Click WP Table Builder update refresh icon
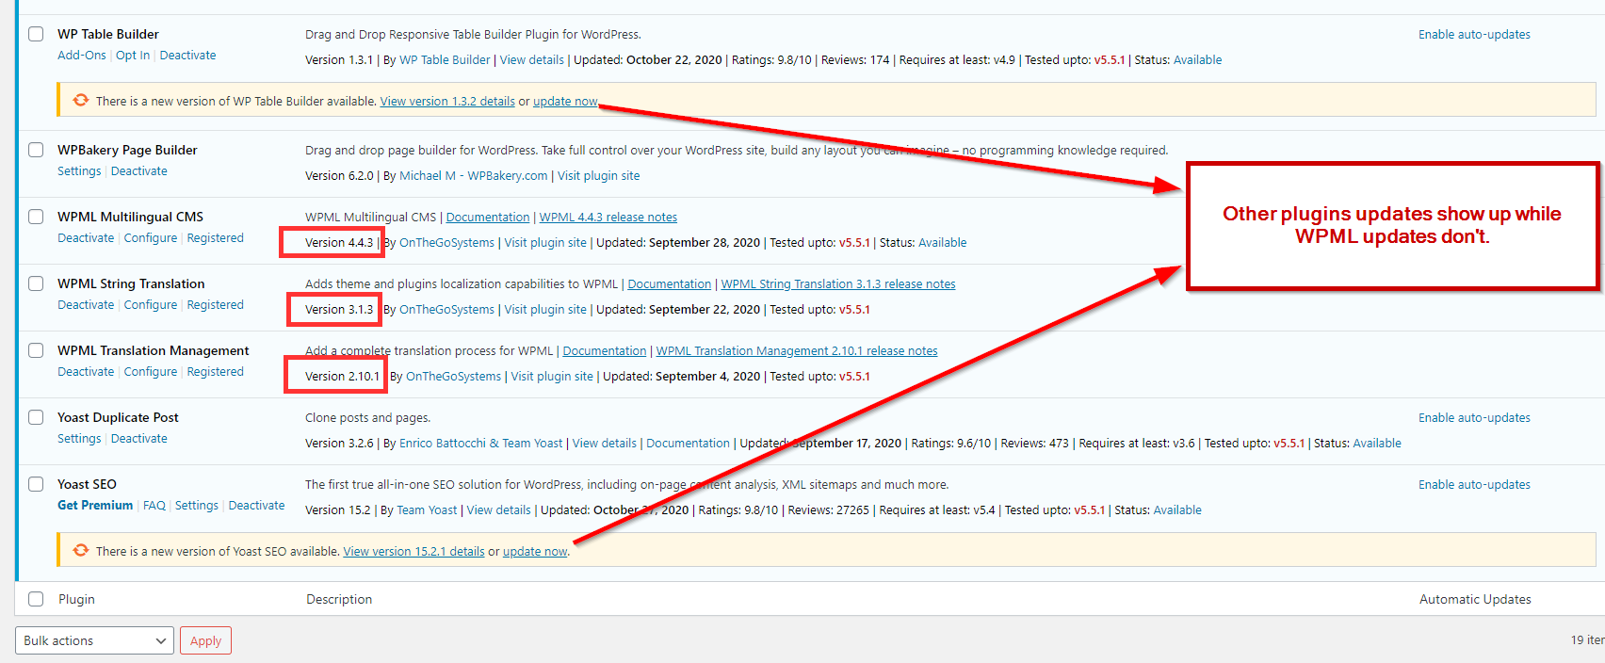The width and height of the screenshot is (1605, 663). click(81, 100)
